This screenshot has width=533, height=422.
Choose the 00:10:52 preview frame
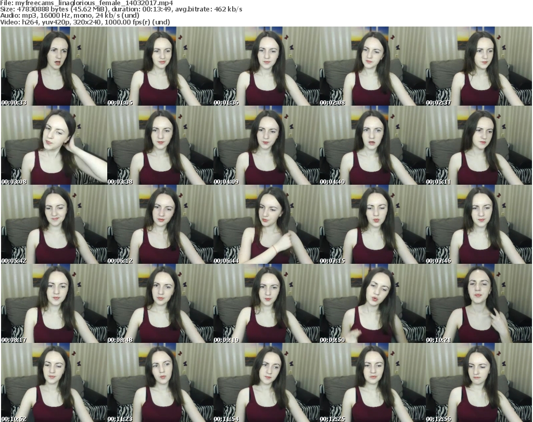(54, 382)
